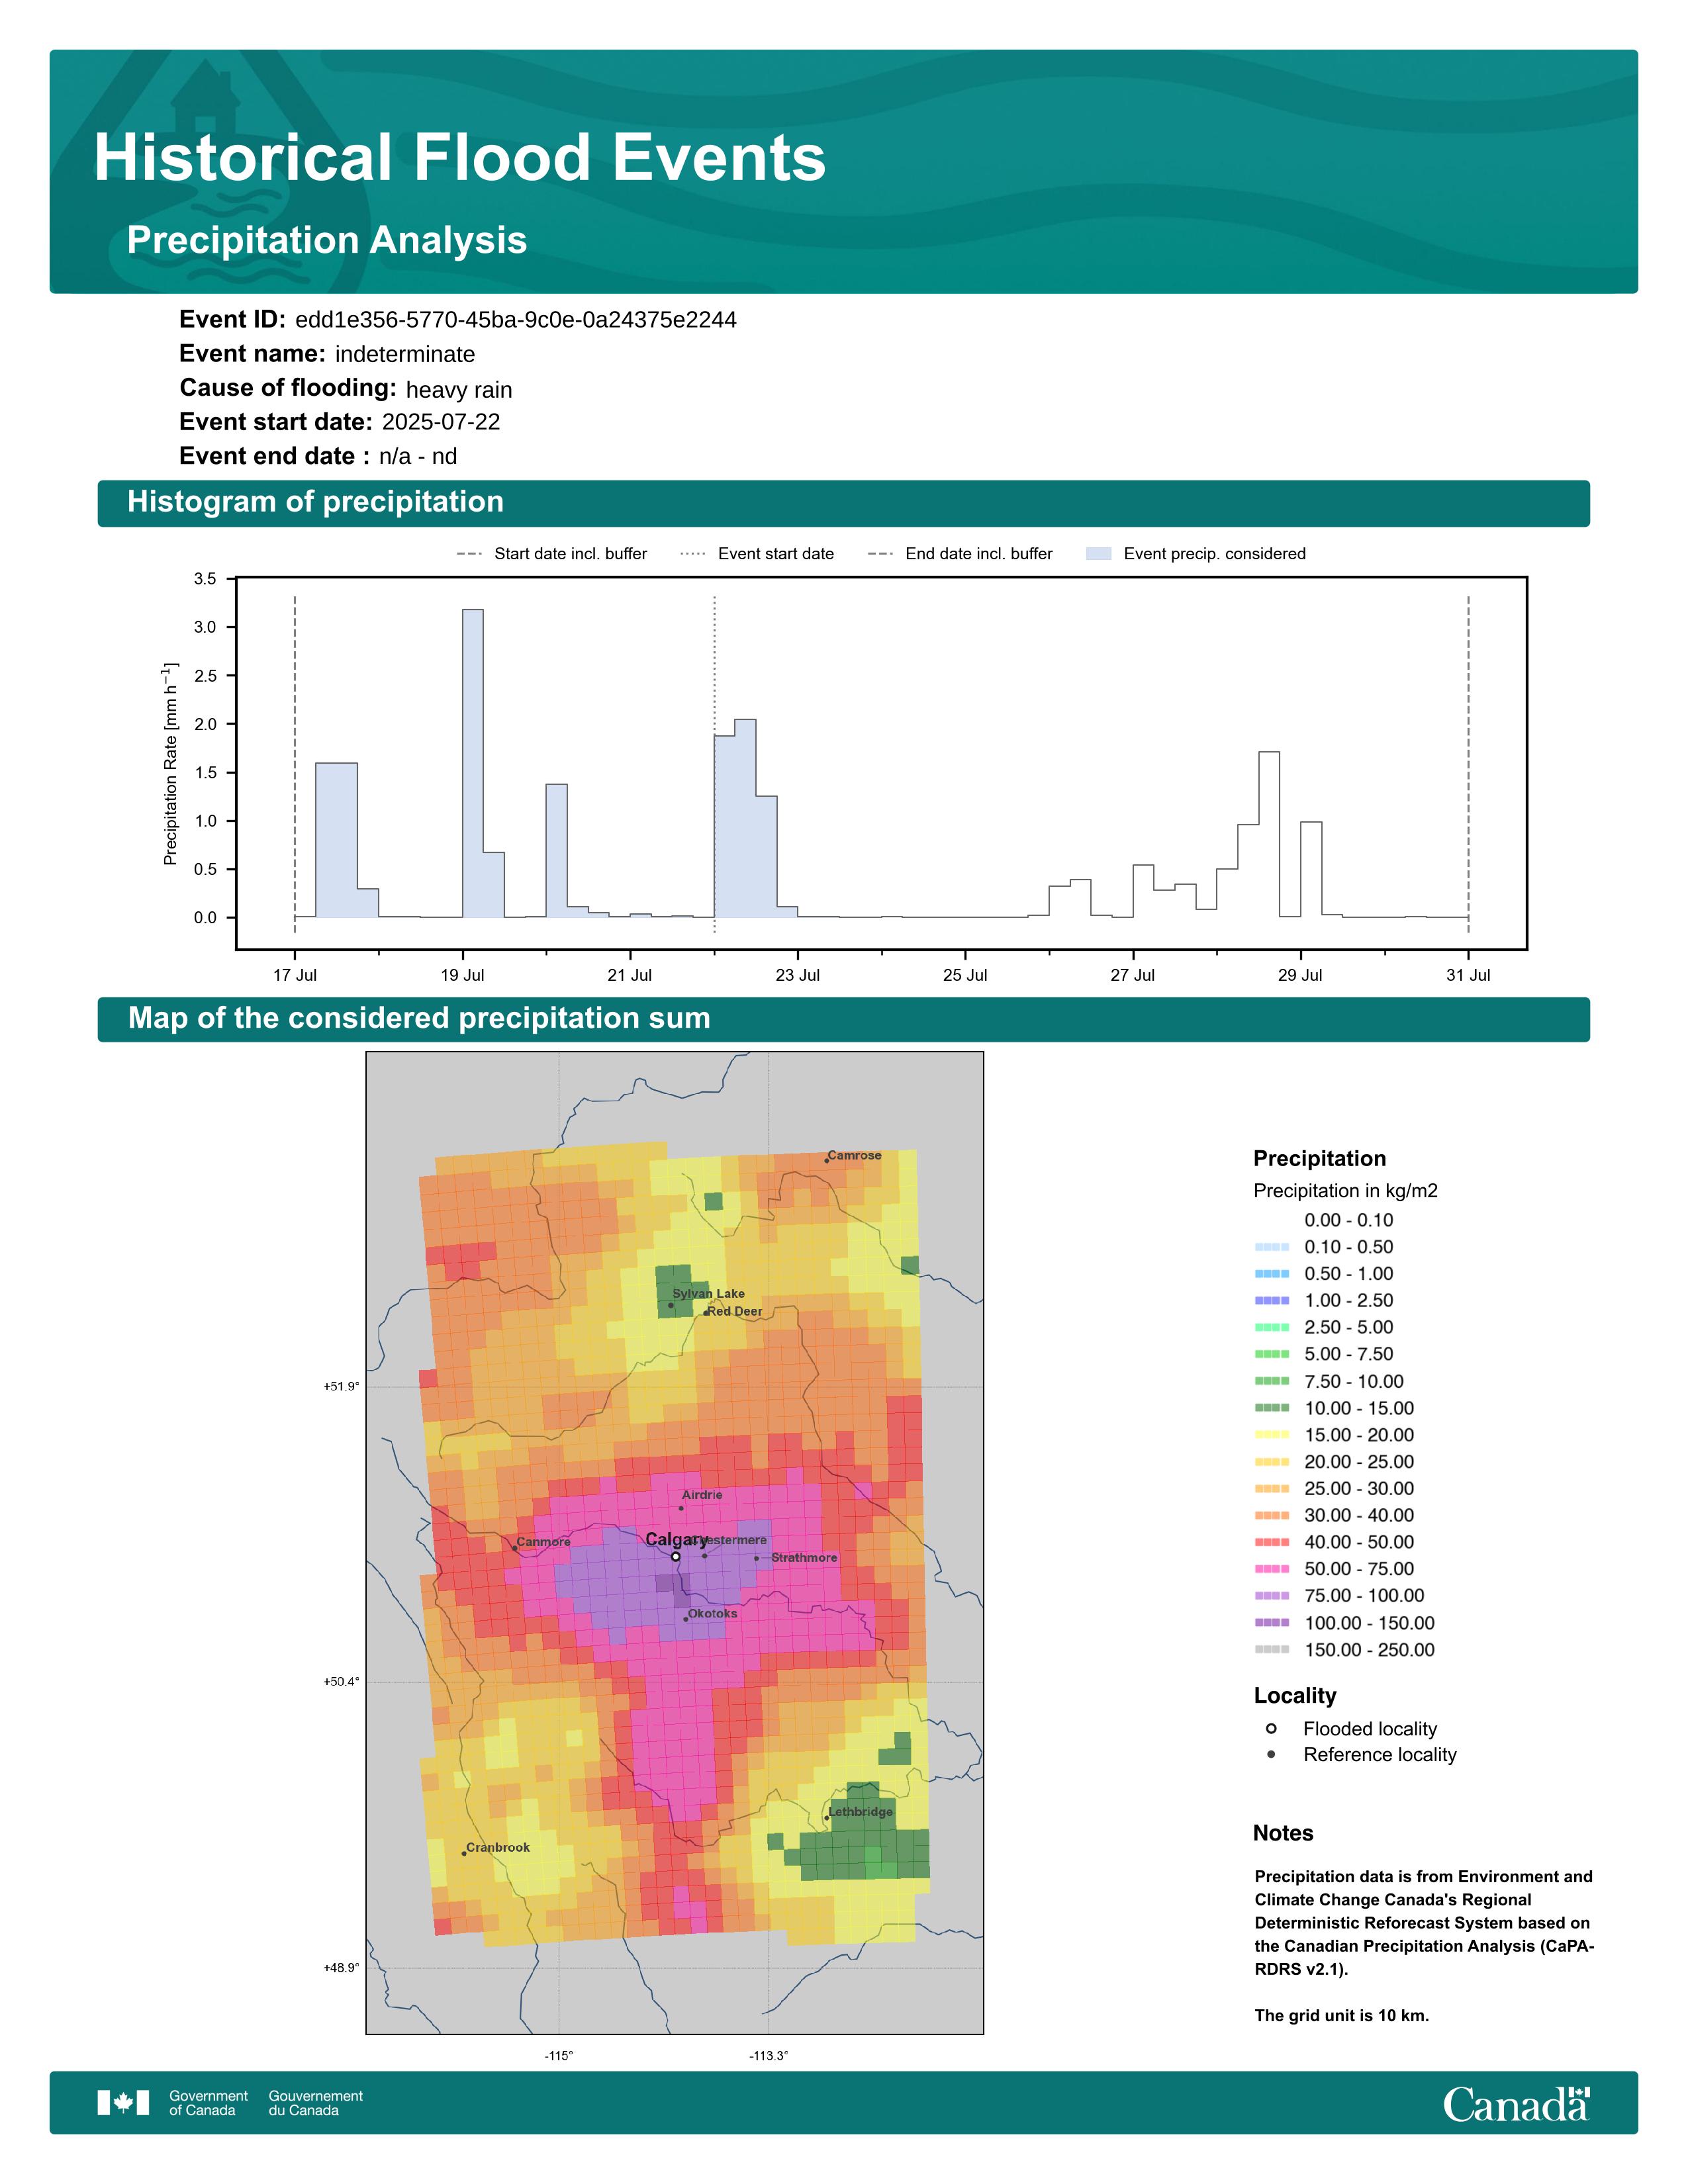This screenshot has height=2184, width=1688.
Task: Click the 75.00 - 100.00 purple legend swatch
Action: click(1271, 1596)
